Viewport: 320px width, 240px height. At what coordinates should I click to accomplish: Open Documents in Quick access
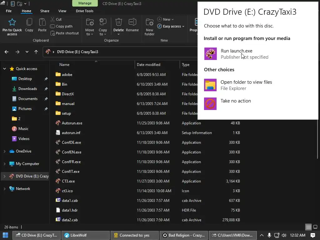(x=28, y=99)
